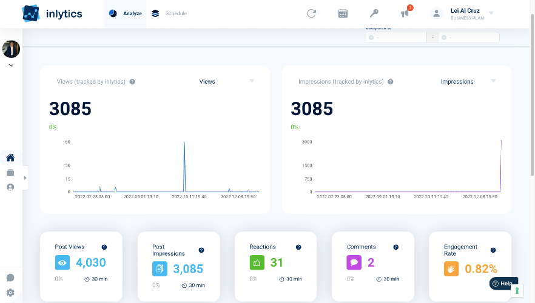Open the briefcase icon in sidebar

click(x=10, y=173)
